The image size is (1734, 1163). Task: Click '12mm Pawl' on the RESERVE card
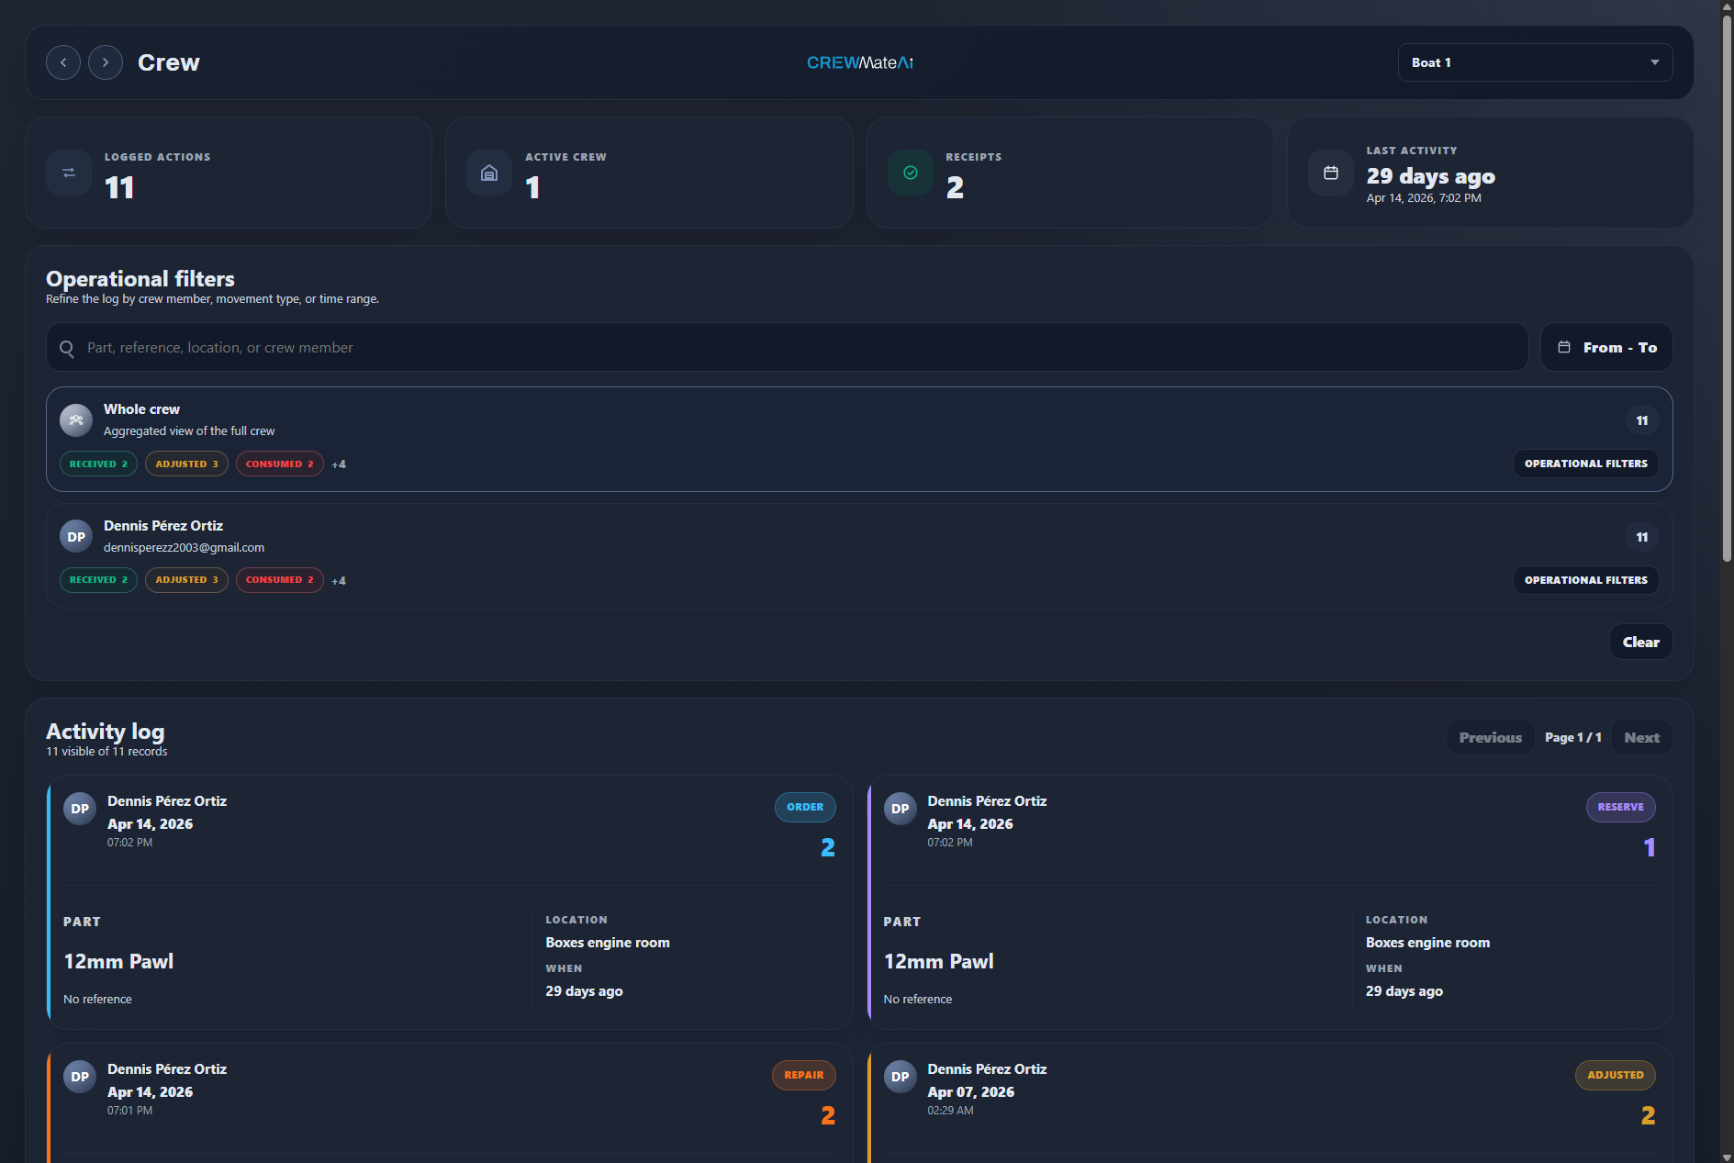(x=938, y=961)
